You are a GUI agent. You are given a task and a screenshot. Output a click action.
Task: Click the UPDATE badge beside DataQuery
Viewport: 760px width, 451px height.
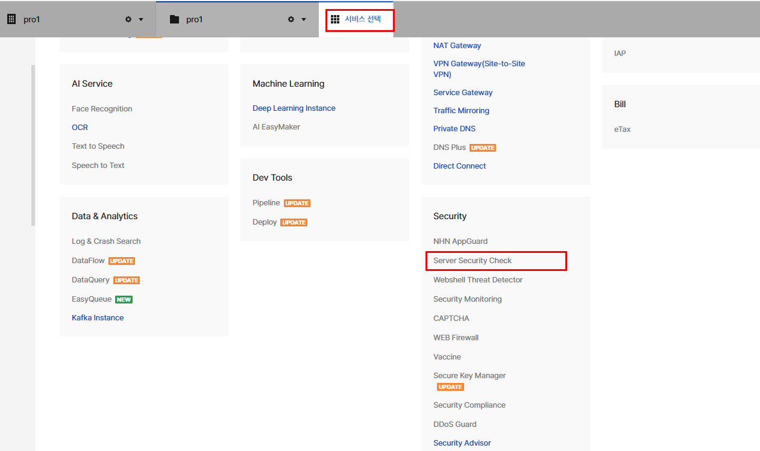[127, 281]
